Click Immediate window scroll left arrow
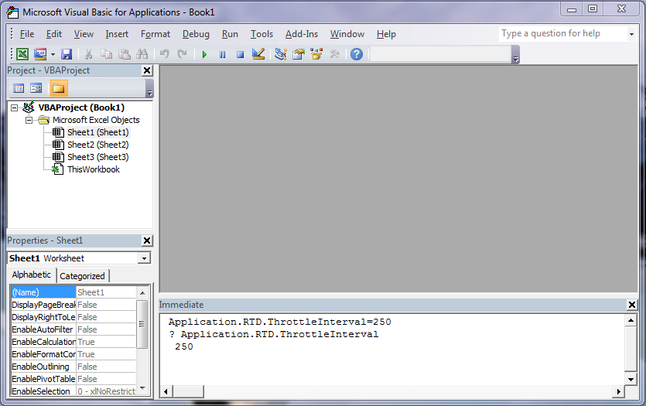The width and height of the screenshot is (646, 406). (166, 391)
